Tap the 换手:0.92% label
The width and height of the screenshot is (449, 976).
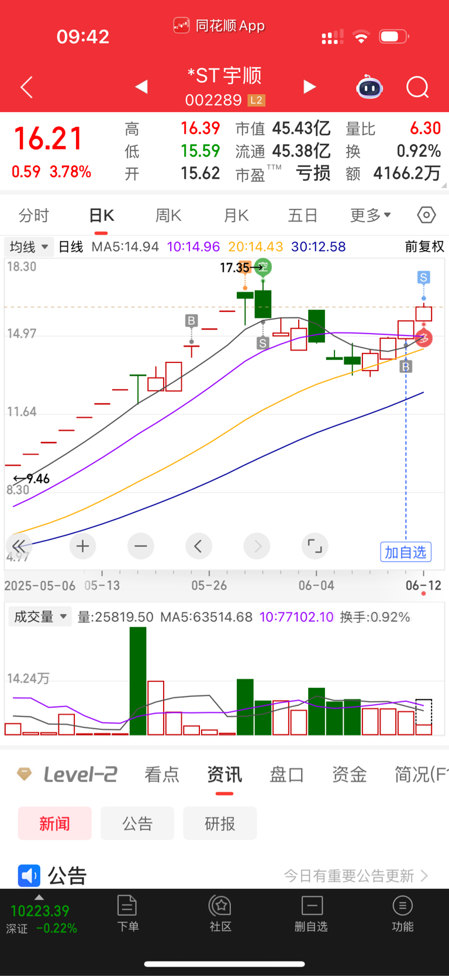click(x=375, y=617)
